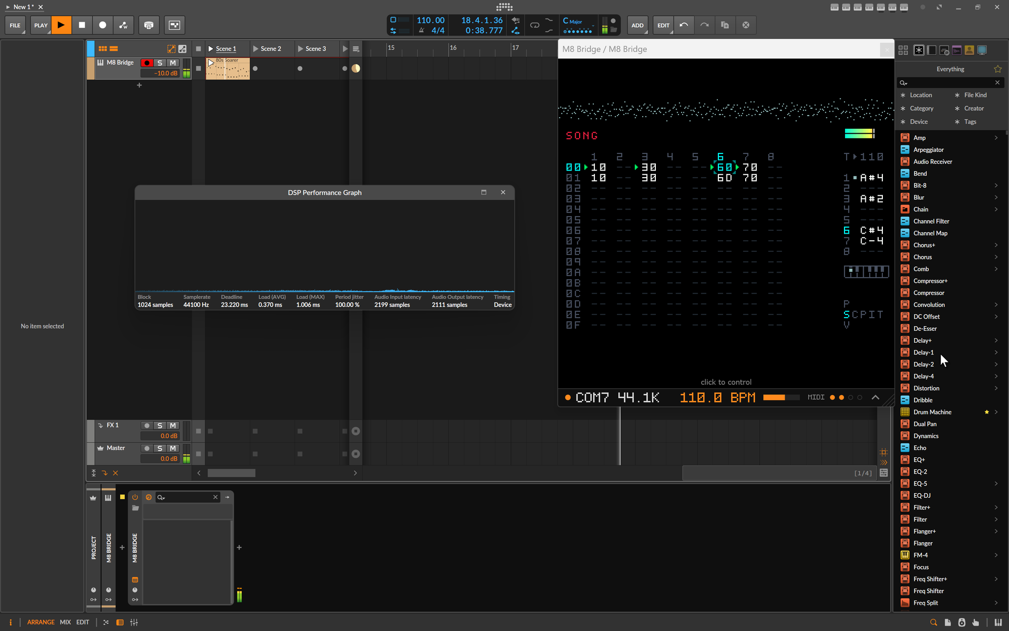
Task: Expand the Drum Machine entry chevron
Action: [996, 412]
